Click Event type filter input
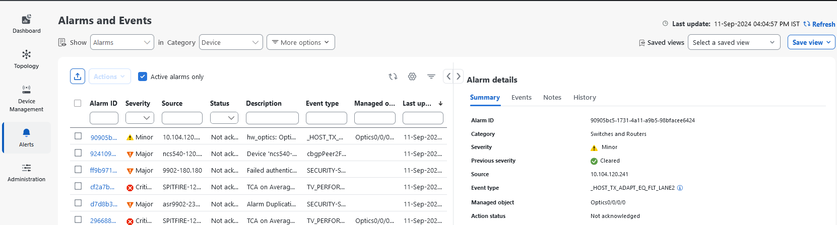Viewport: 837px width, 225px height. [x=327, y=118]
